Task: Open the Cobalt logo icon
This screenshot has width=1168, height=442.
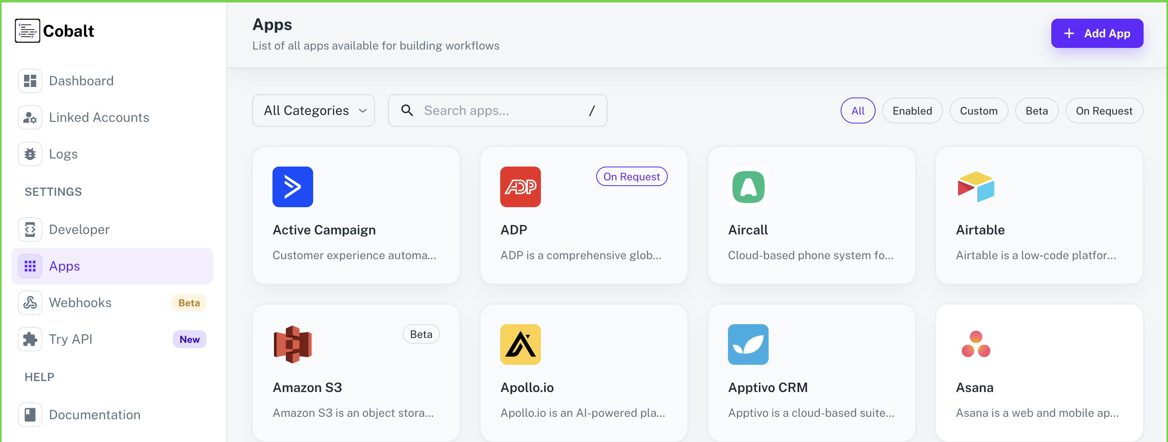Action: (28, 30)
